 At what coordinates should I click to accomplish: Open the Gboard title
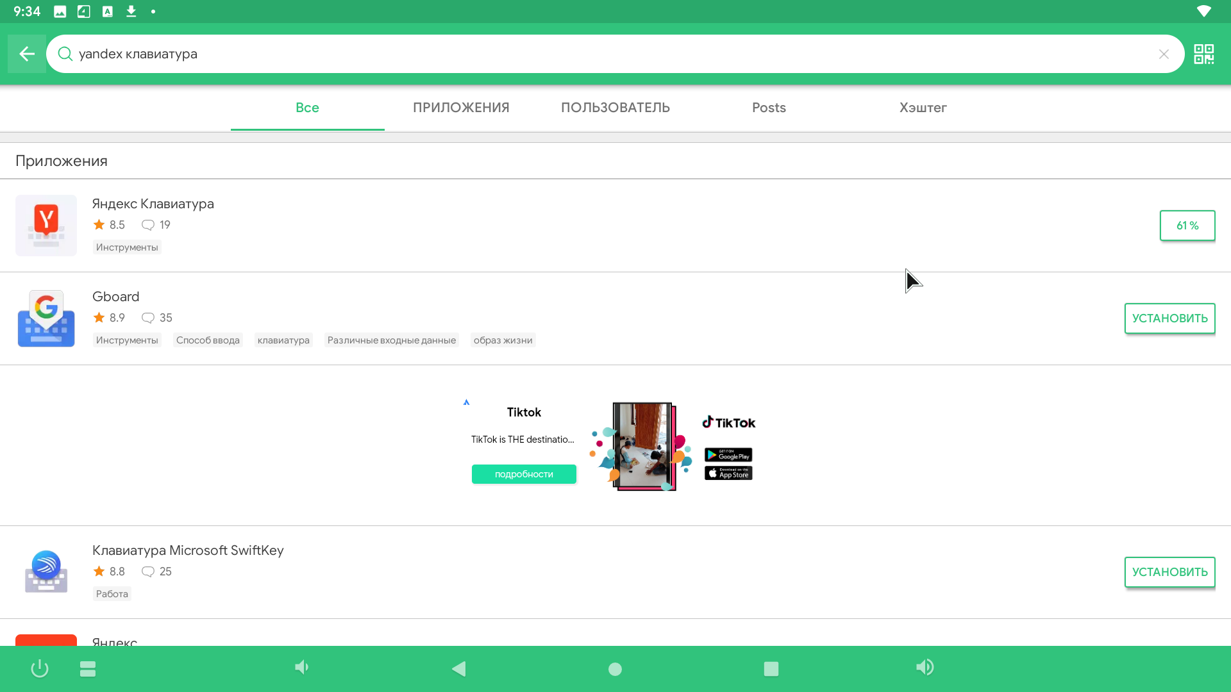point(116,297)
